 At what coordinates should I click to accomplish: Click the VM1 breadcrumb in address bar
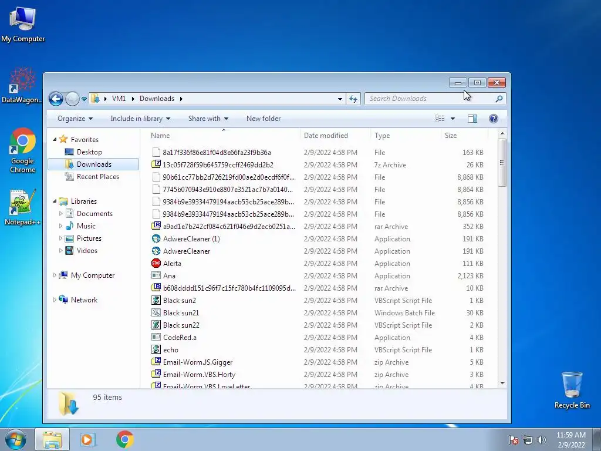[119, 99]
